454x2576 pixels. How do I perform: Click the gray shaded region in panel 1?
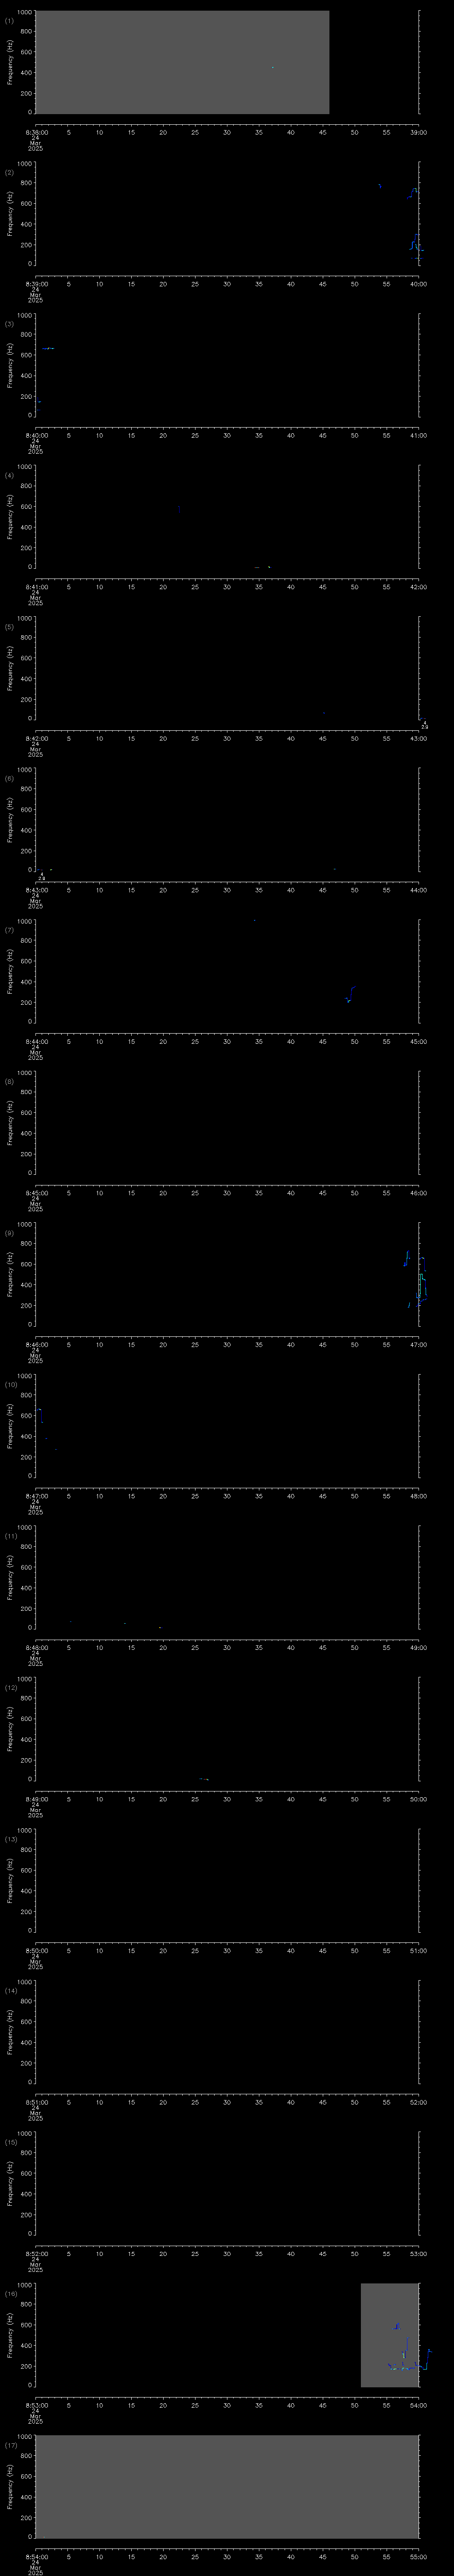click(x=182, y=62)
